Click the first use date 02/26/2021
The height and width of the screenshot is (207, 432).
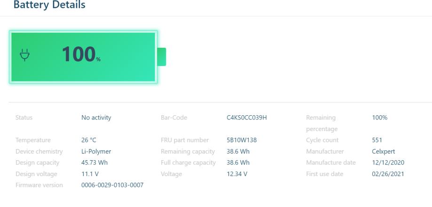click(388, 174)
